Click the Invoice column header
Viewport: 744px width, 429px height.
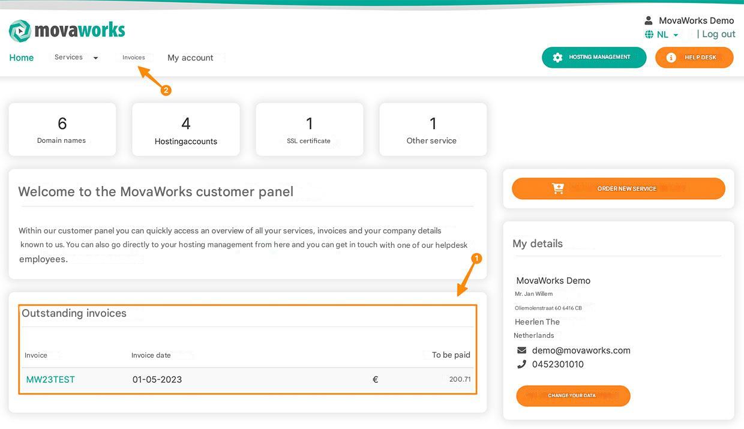click(36, 355)
